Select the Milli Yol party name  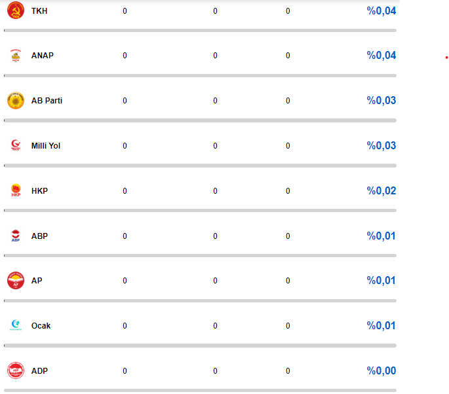pos(46,146)
